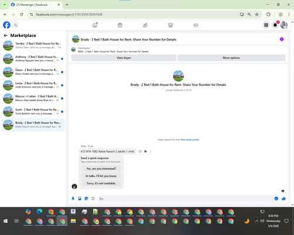The image size is (294, 235).
Task: Click the $800 Marketplace listing summary line
Action: tap(113, 52)
